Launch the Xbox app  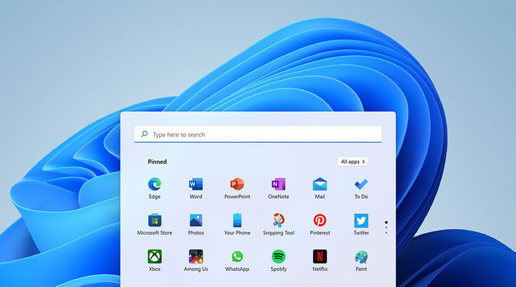pyautogui.click(x=155, y=260)
